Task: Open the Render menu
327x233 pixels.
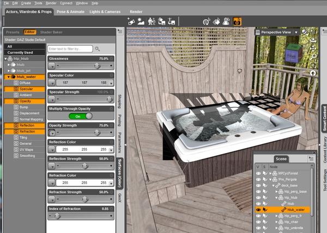Action: [x=51, y=3]
